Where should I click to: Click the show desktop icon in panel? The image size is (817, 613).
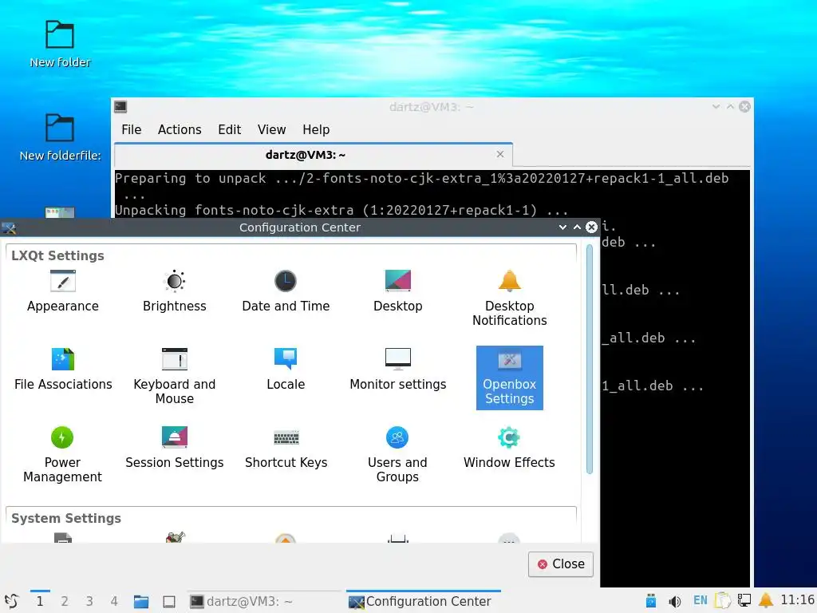point(169,602)
